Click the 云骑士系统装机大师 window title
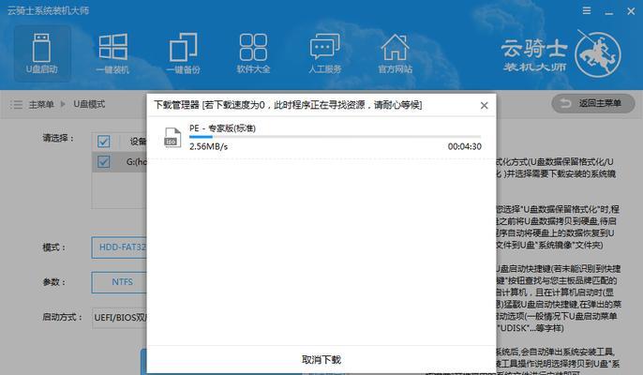The height and width of the screenshot is (375, 643). (x=48, y=10)
